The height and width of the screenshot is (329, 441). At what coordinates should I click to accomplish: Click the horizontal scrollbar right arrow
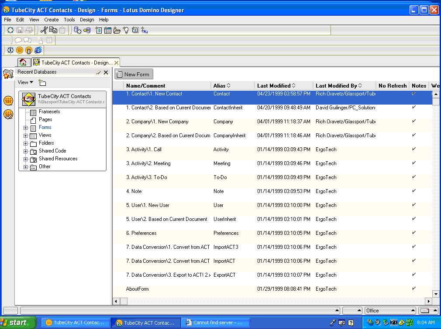[x=429, y=301]
